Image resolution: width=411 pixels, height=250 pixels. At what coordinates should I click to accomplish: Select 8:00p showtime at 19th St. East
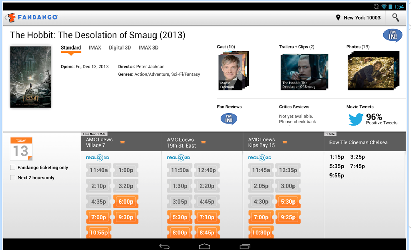[x=180, y=232]
